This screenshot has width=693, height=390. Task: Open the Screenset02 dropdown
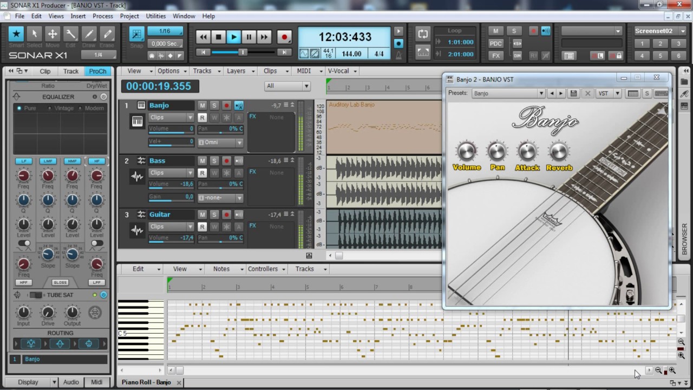point(683,31)
